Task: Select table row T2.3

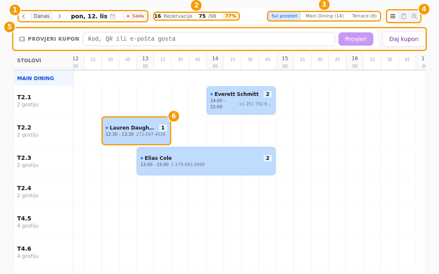Action: pos(43,161)
